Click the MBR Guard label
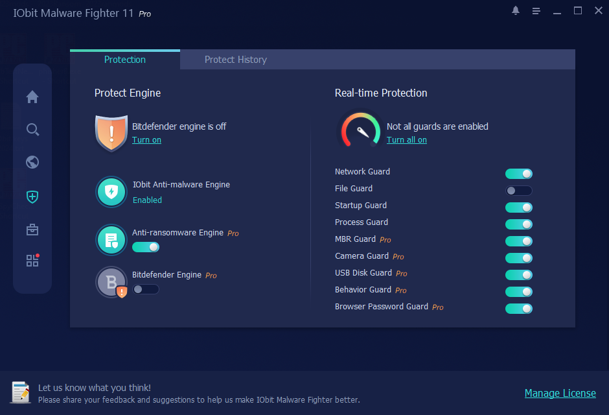609x415 pixels. pyautogui.click(x=355, y=239)
